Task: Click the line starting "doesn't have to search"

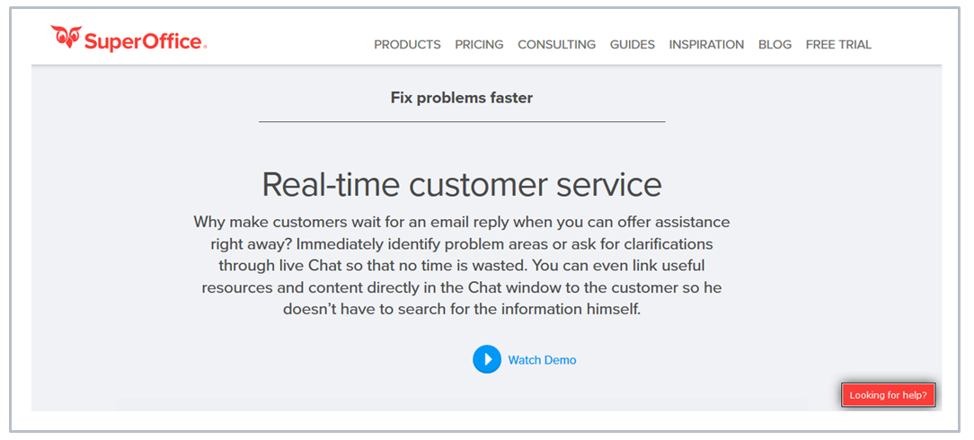Action: 461,309
